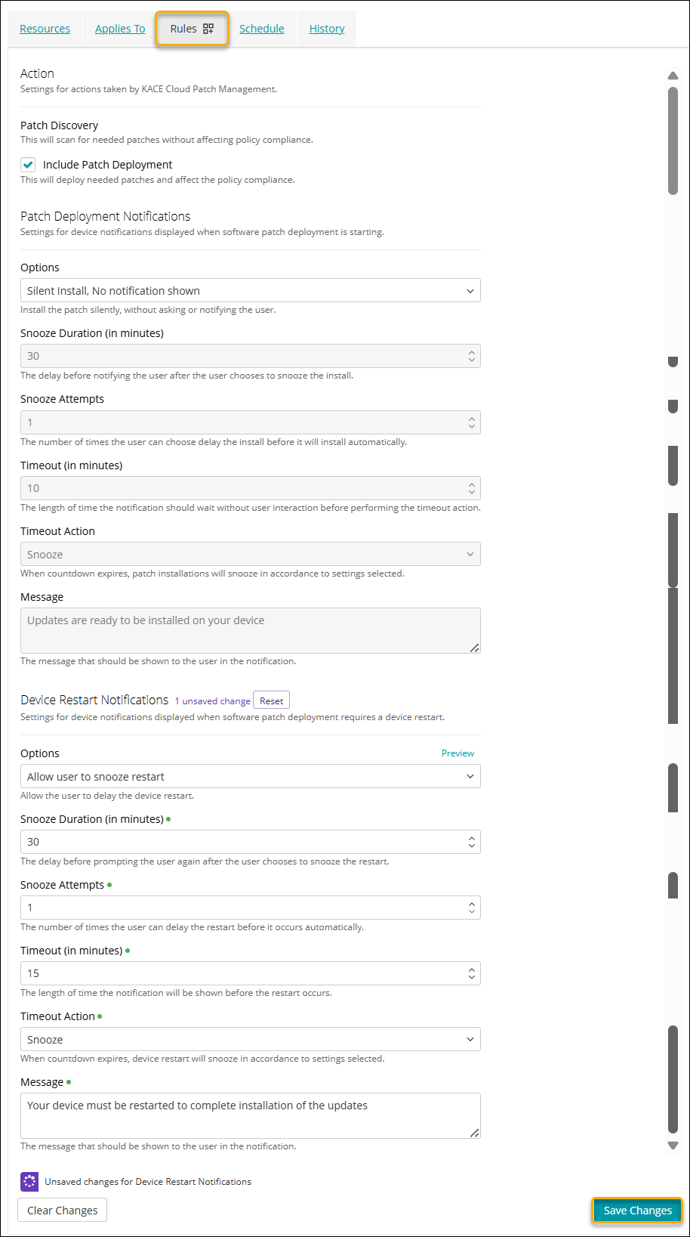Click the resize handle of restart Message box
Screen dimensions: 690x1237
pyautogui.click(x=474, y=1132)
